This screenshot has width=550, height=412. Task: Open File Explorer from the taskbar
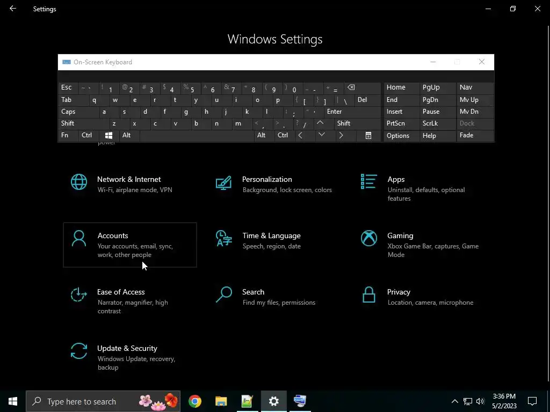click(221, 401)
